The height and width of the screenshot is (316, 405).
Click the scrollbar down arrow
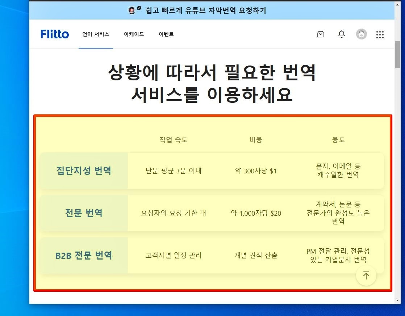click(397, 300)
